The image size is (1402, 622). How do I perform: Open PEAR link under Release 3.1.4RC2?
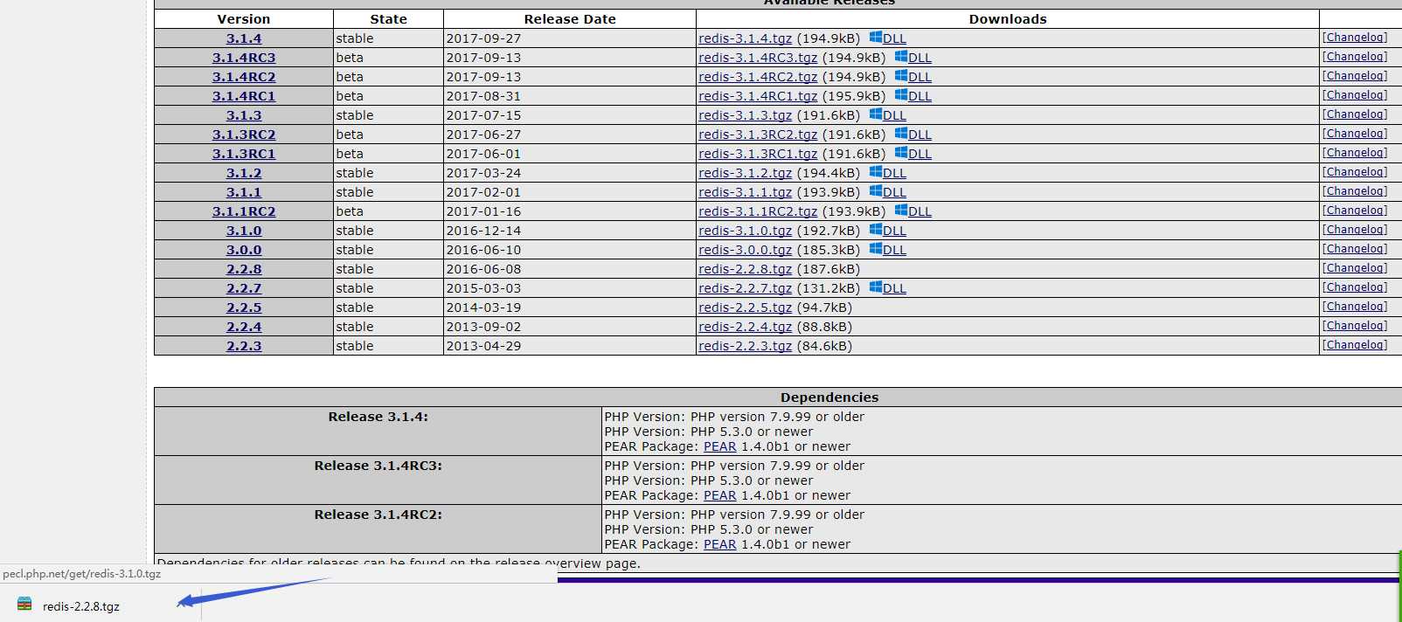(x=720, y=544)
